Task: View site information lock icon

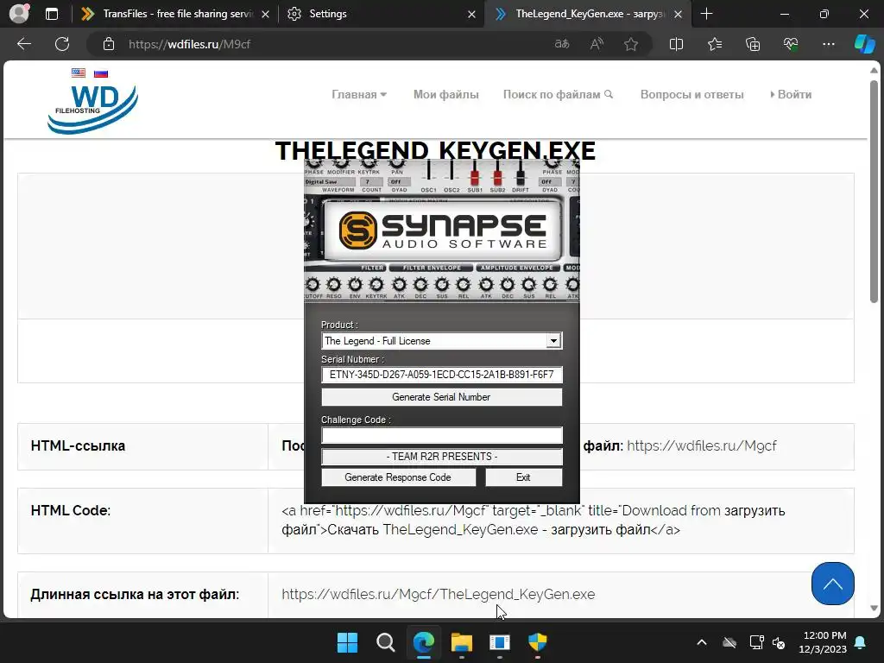Action: coord(109,44)
